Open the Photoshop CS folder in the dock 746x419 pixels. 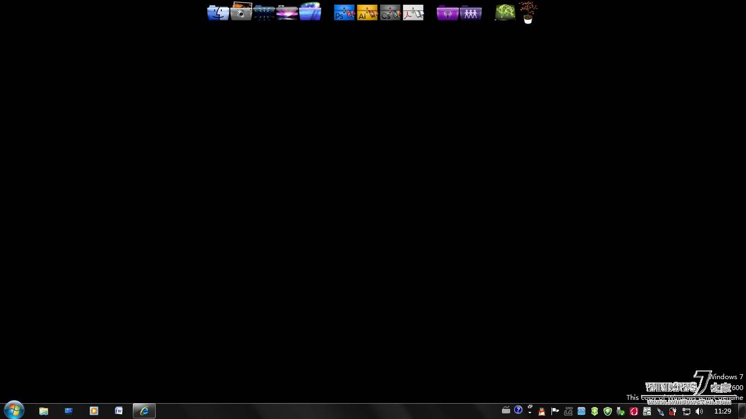click(344, 11)
